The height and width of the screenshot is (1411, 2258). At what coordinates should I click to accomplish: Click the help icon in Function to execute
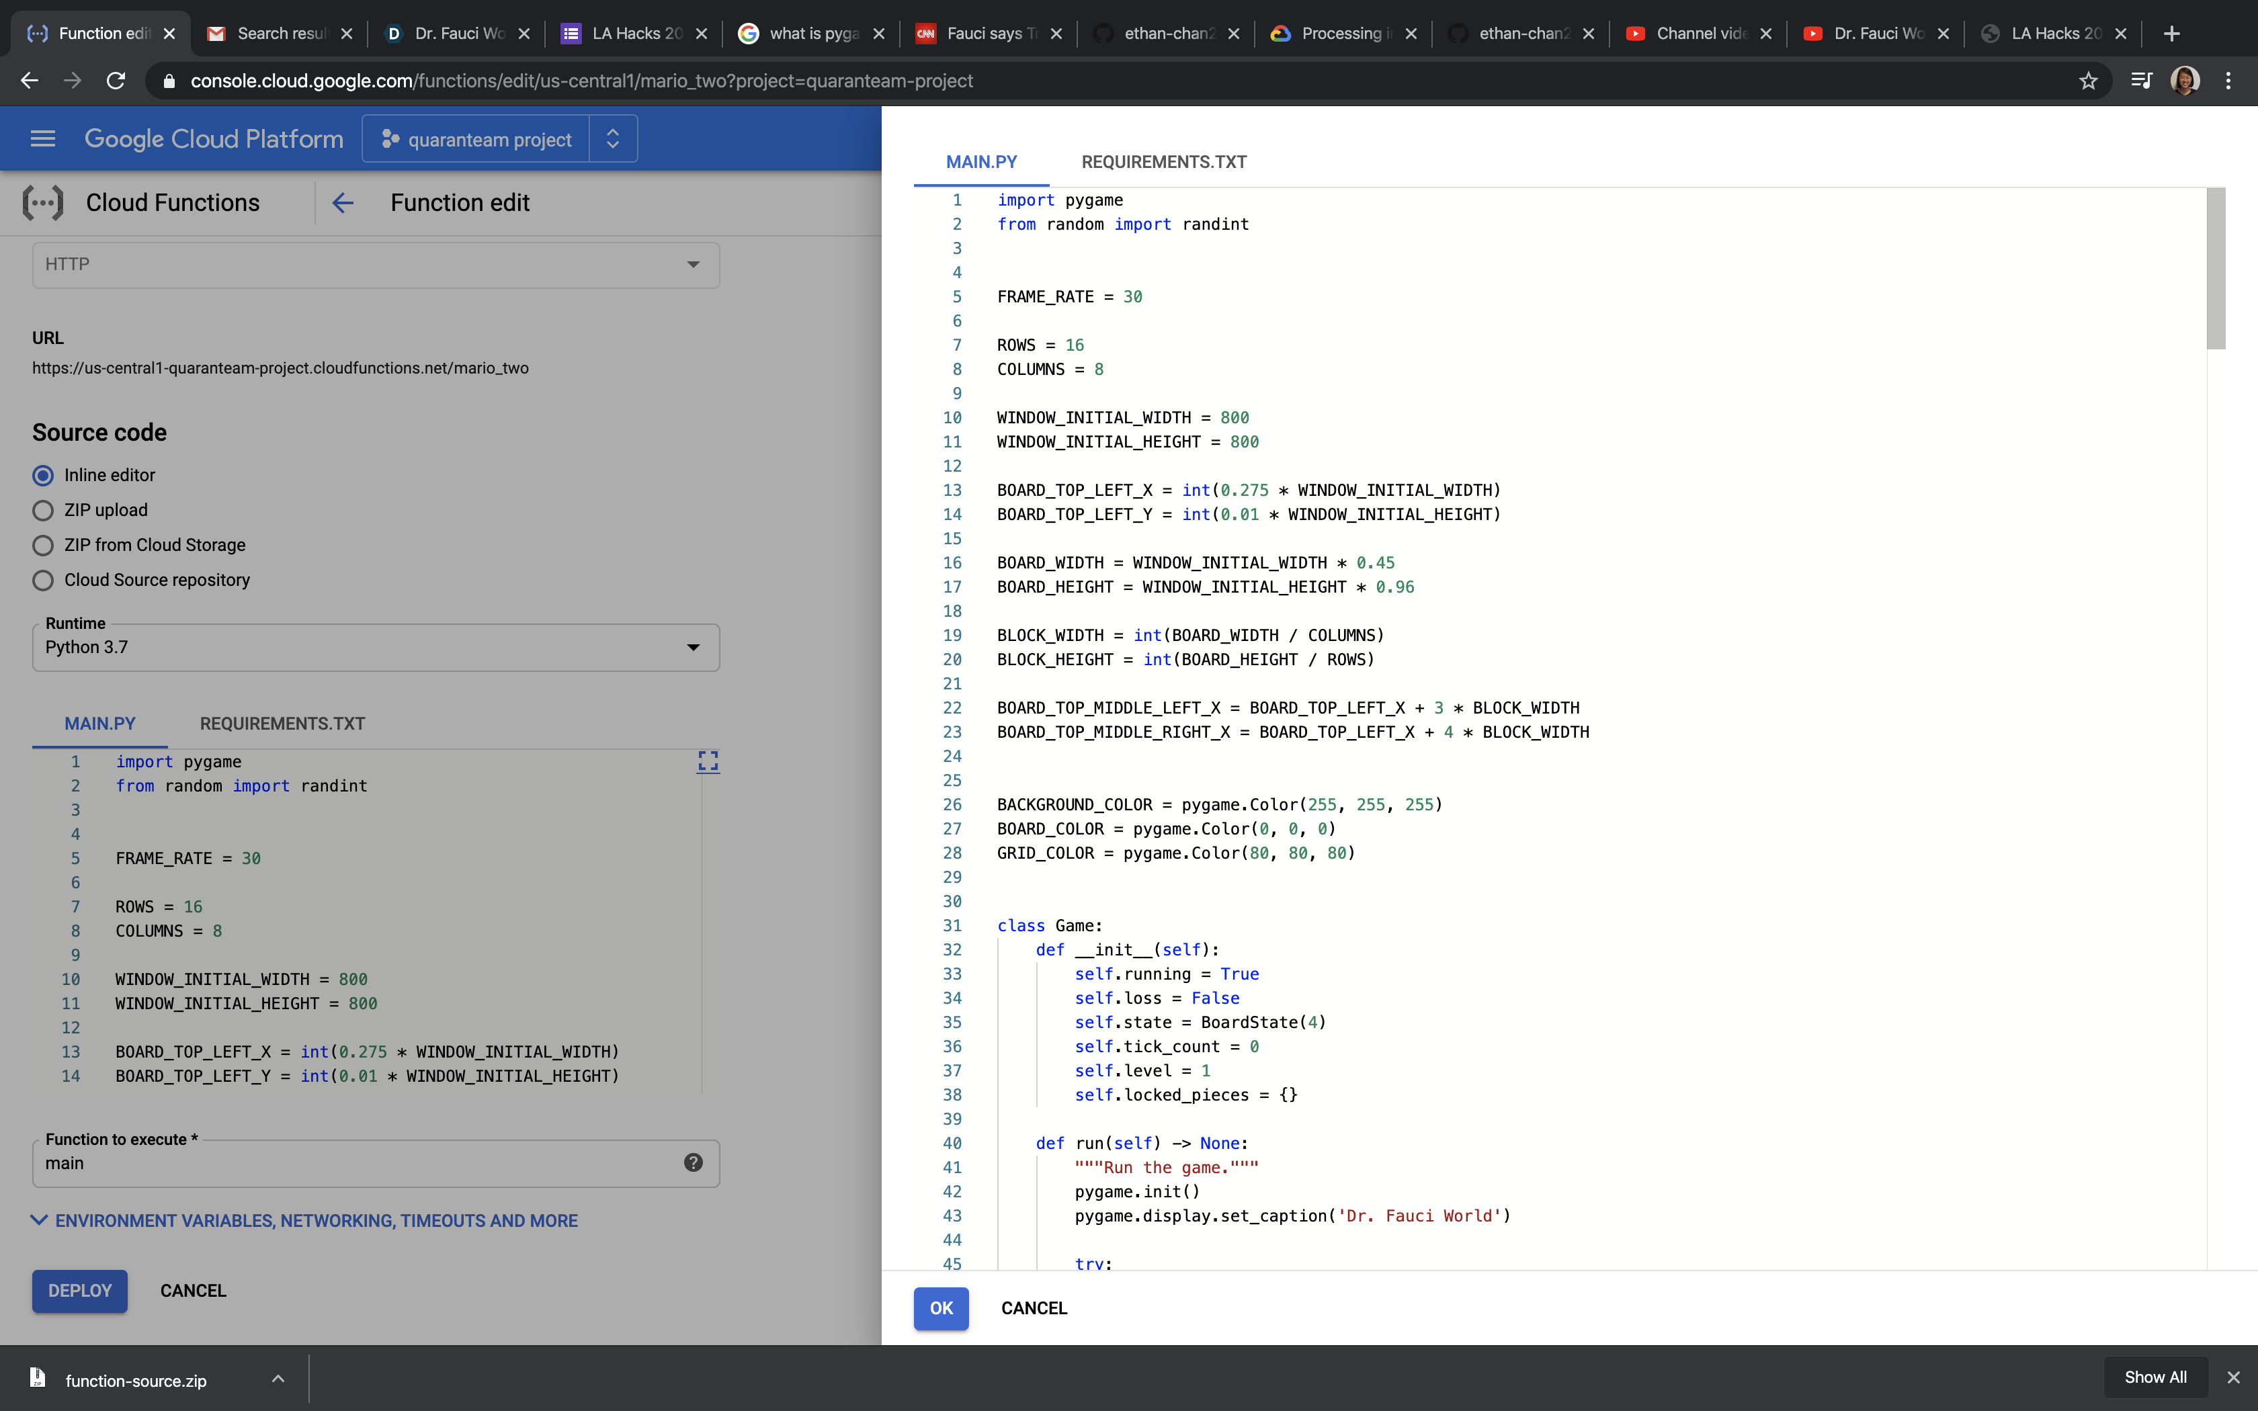692,1163
